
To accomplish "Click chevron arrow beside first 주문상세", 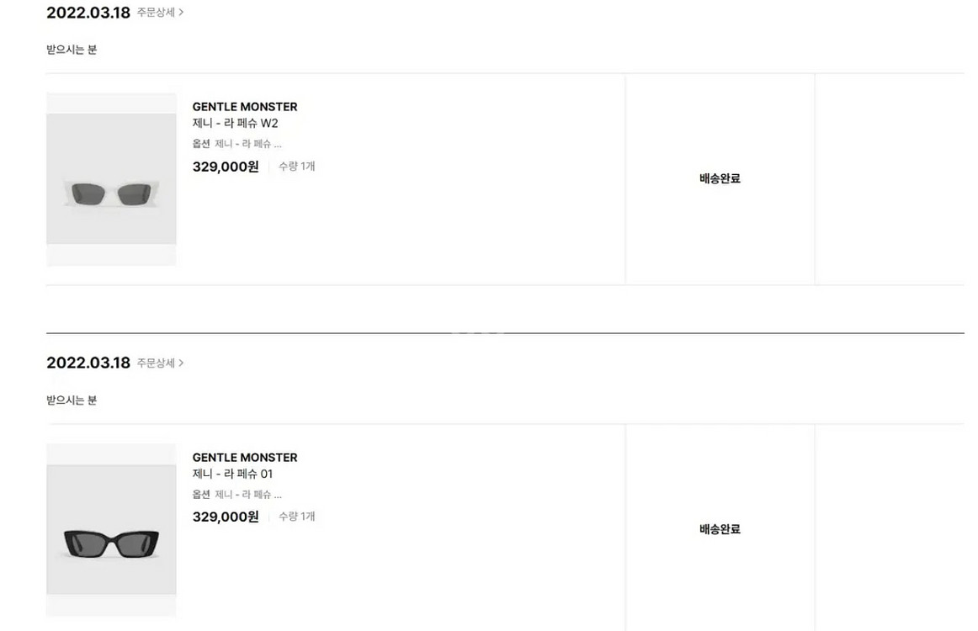I will pos(181,13).
